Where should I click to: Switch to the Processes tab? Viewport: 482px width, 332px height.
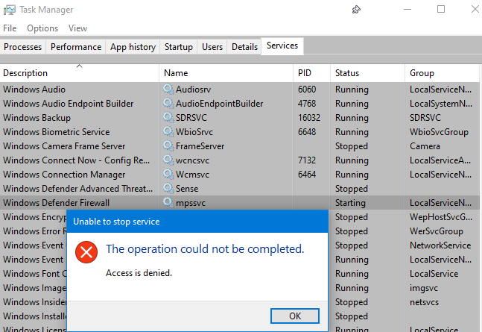[22, 47]
